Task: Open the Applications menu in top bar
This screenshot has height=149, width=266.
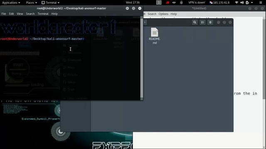Action: point(11,2)
